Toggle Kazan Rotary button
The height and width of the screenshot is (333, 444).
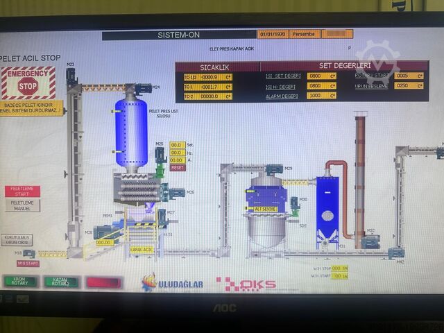pyautogui.click(x=62, y=282)
